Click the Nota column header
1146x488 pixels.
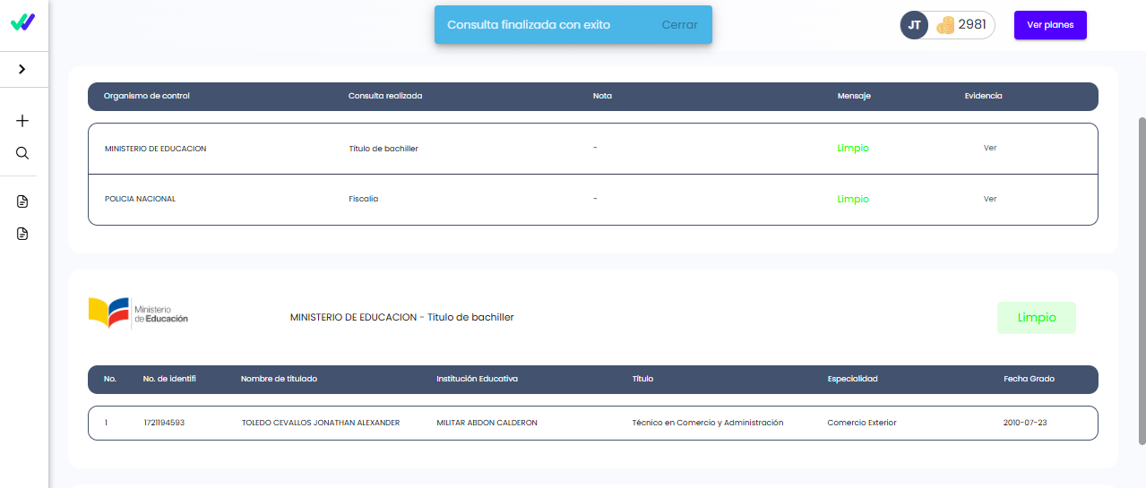(602, 96)
